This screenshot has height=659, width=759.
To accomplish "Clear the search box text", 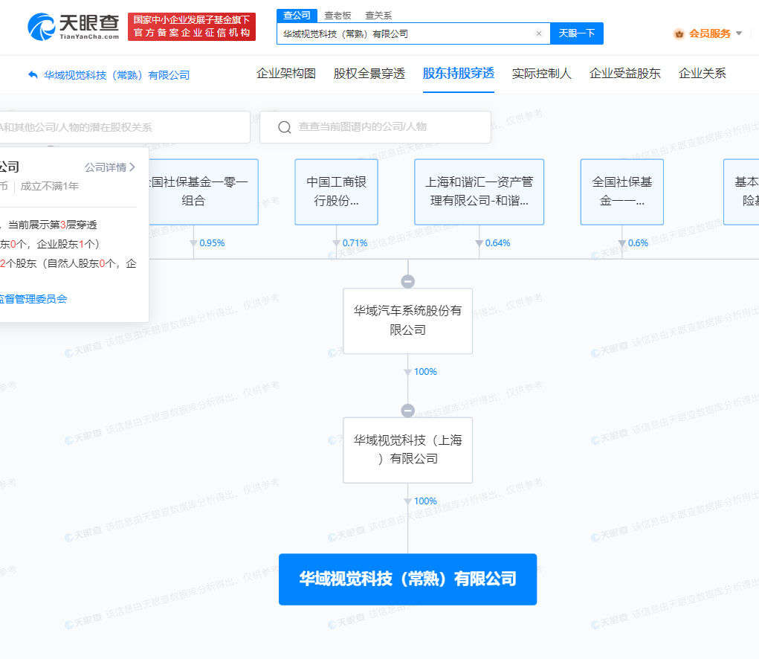I will 539,33.
